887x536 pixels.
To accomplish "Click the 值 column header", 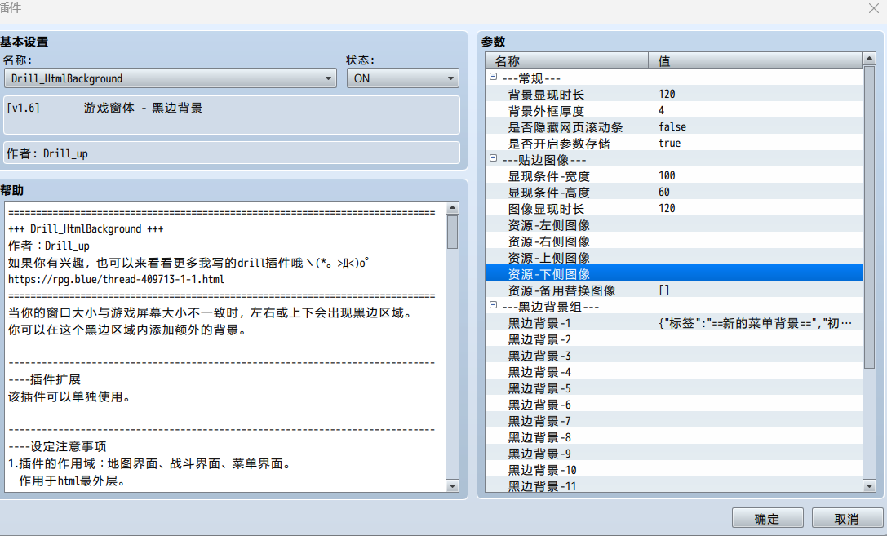I will 755,60.
